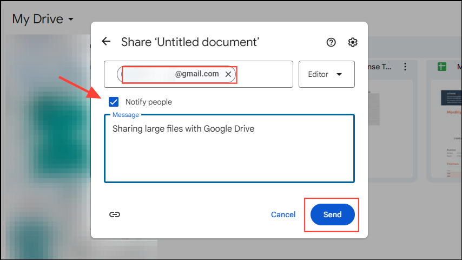Focus the Message text area
462x260 pixels.
(229, 148)
